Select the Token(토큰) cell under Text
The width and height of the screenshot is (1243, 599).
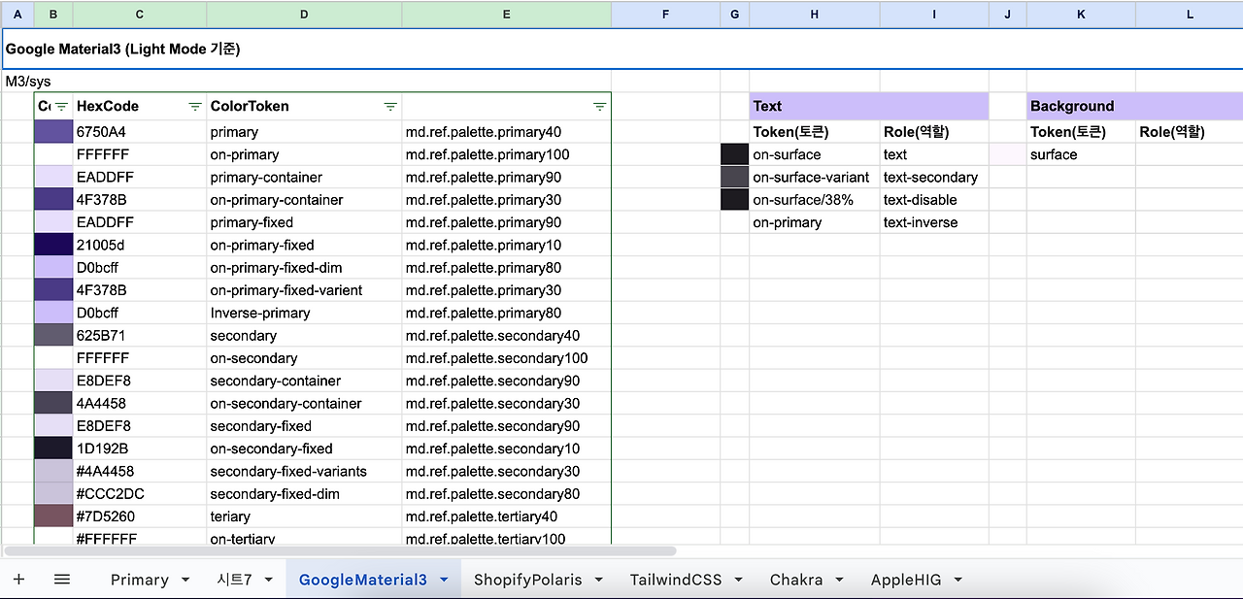(x=815, y=132)
